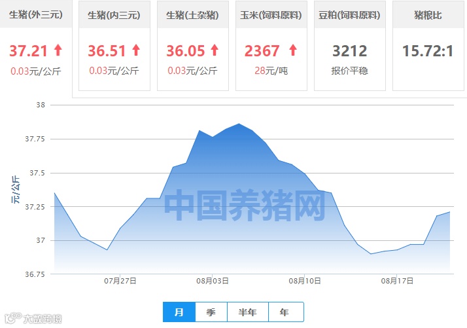Switch chart range to 年
This screenshot has height=328, width=467.
click(285, 312)
